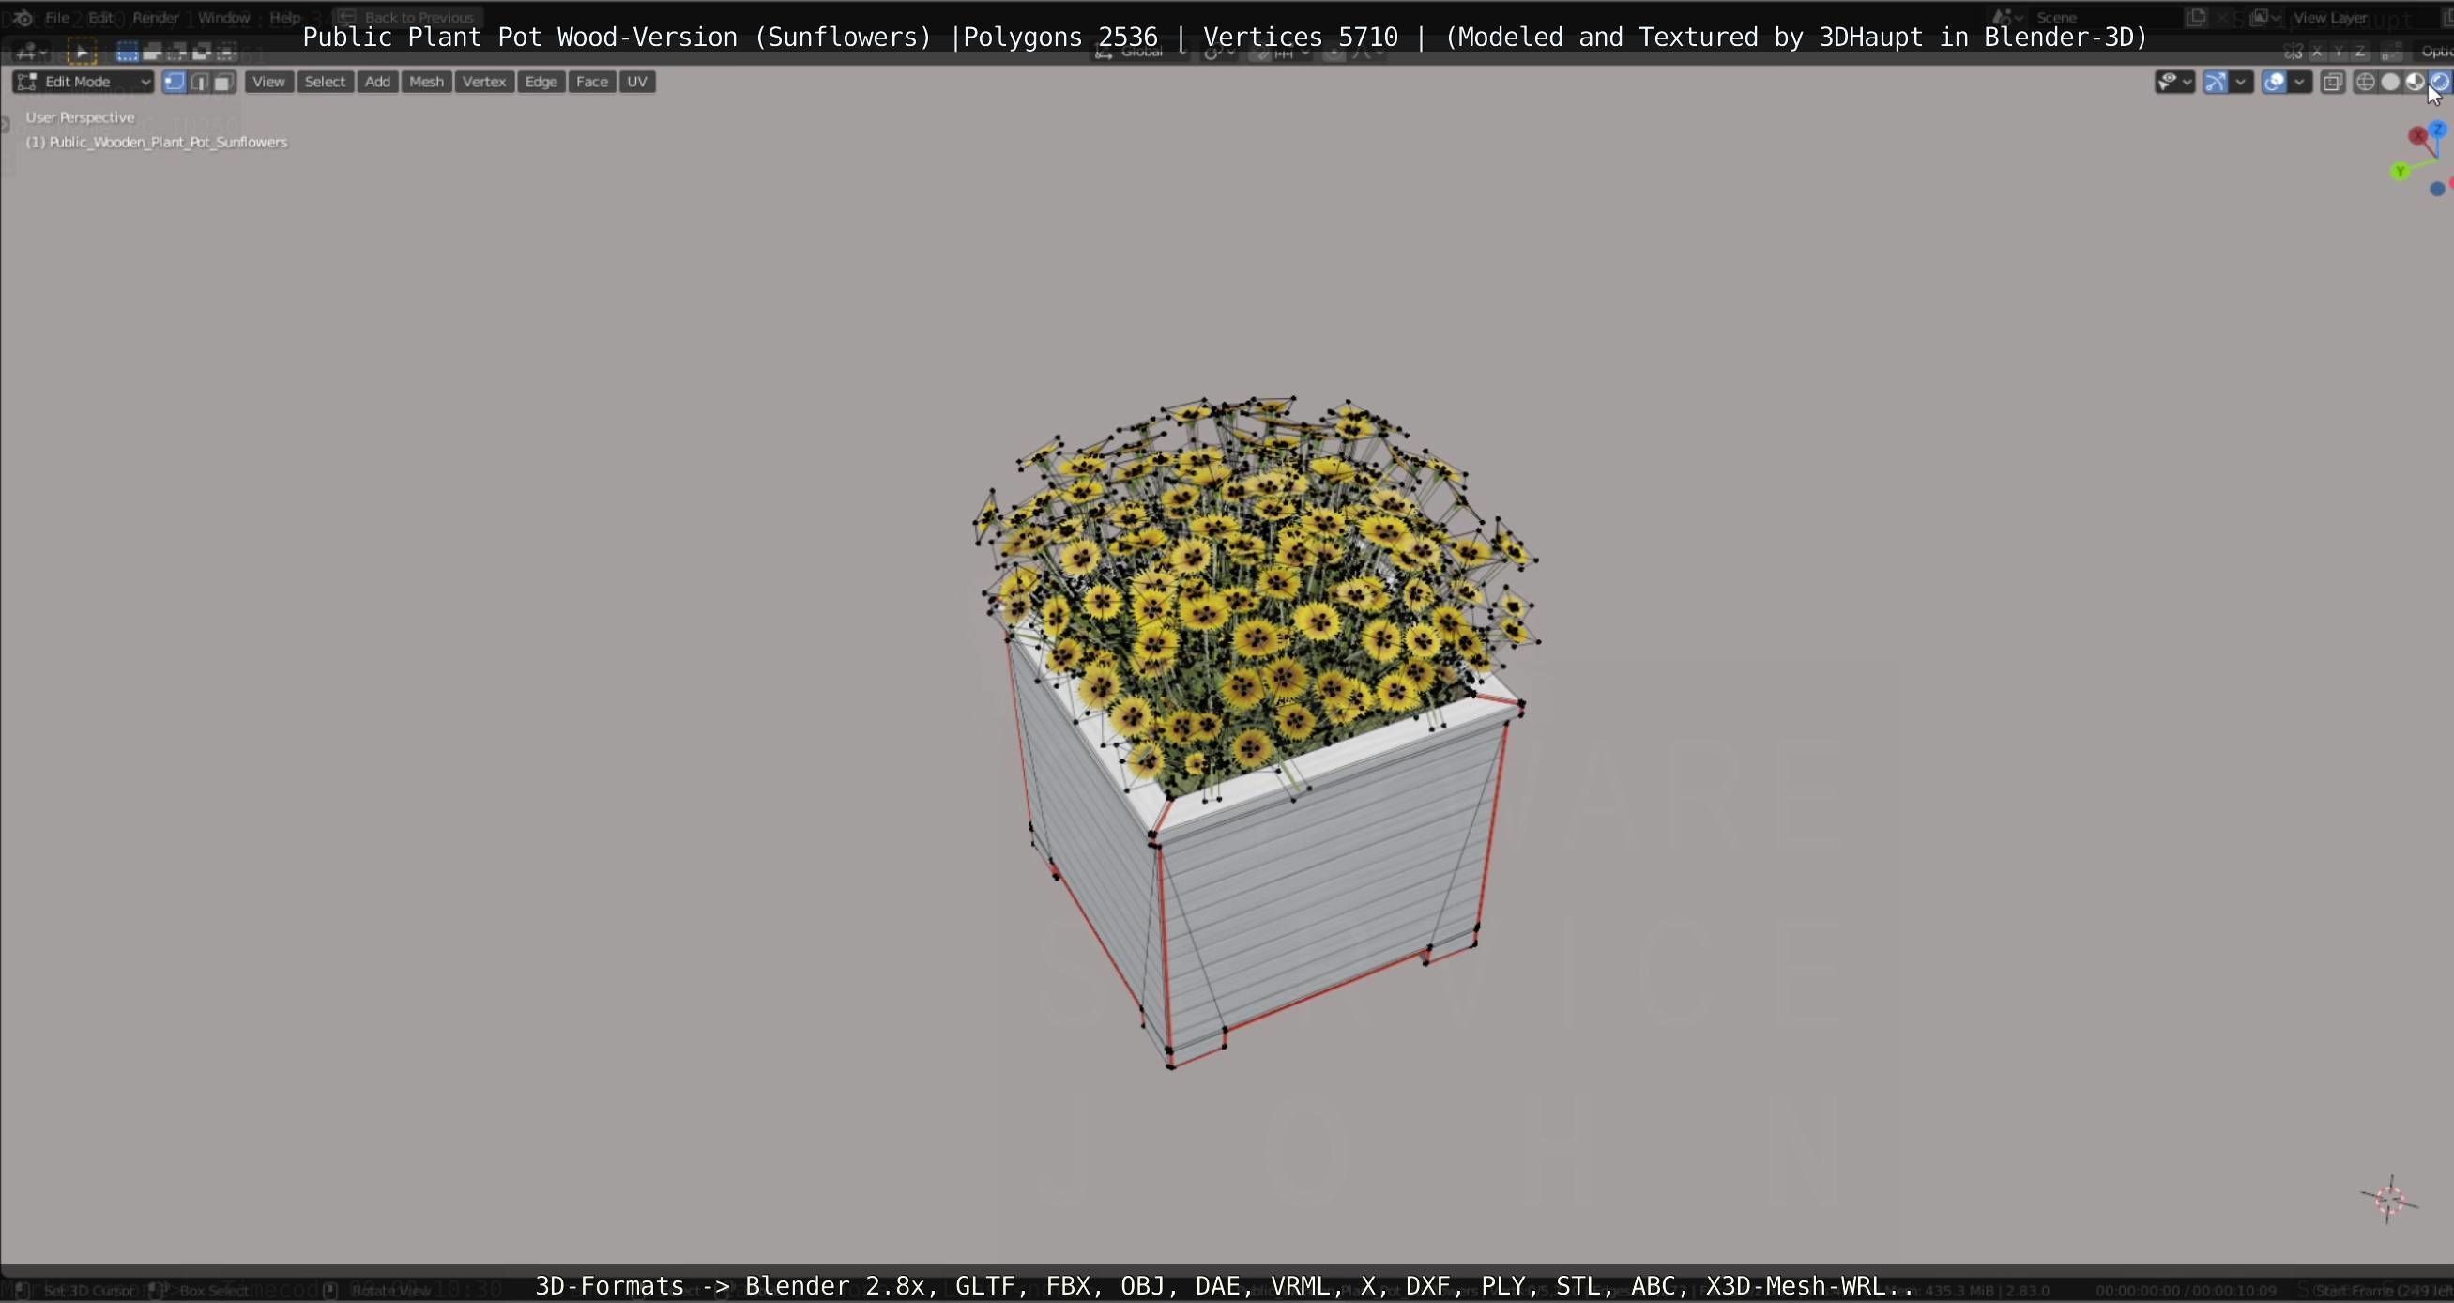
Task: Open the View menu in viewport header
Action: (268, 82)
